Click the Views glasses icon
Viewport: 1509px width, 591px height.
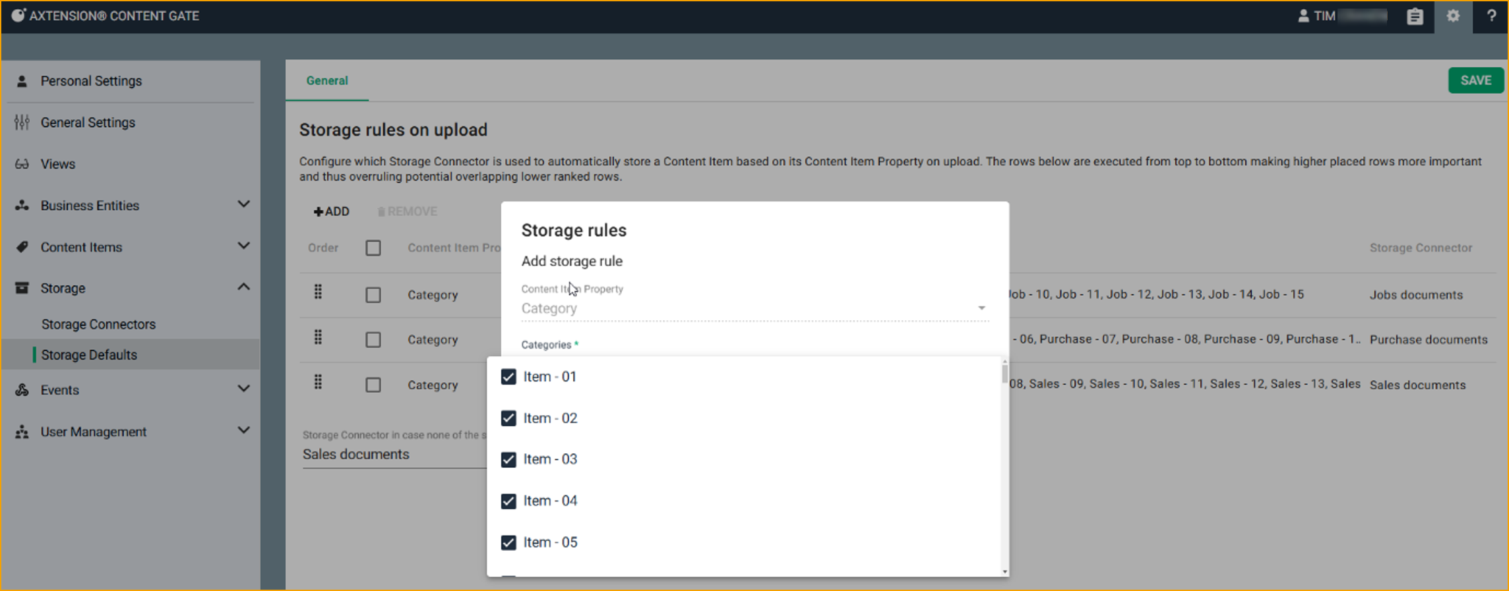pos(22,164)
